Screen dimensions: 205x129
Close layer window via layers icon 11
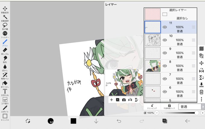[165, 121]
